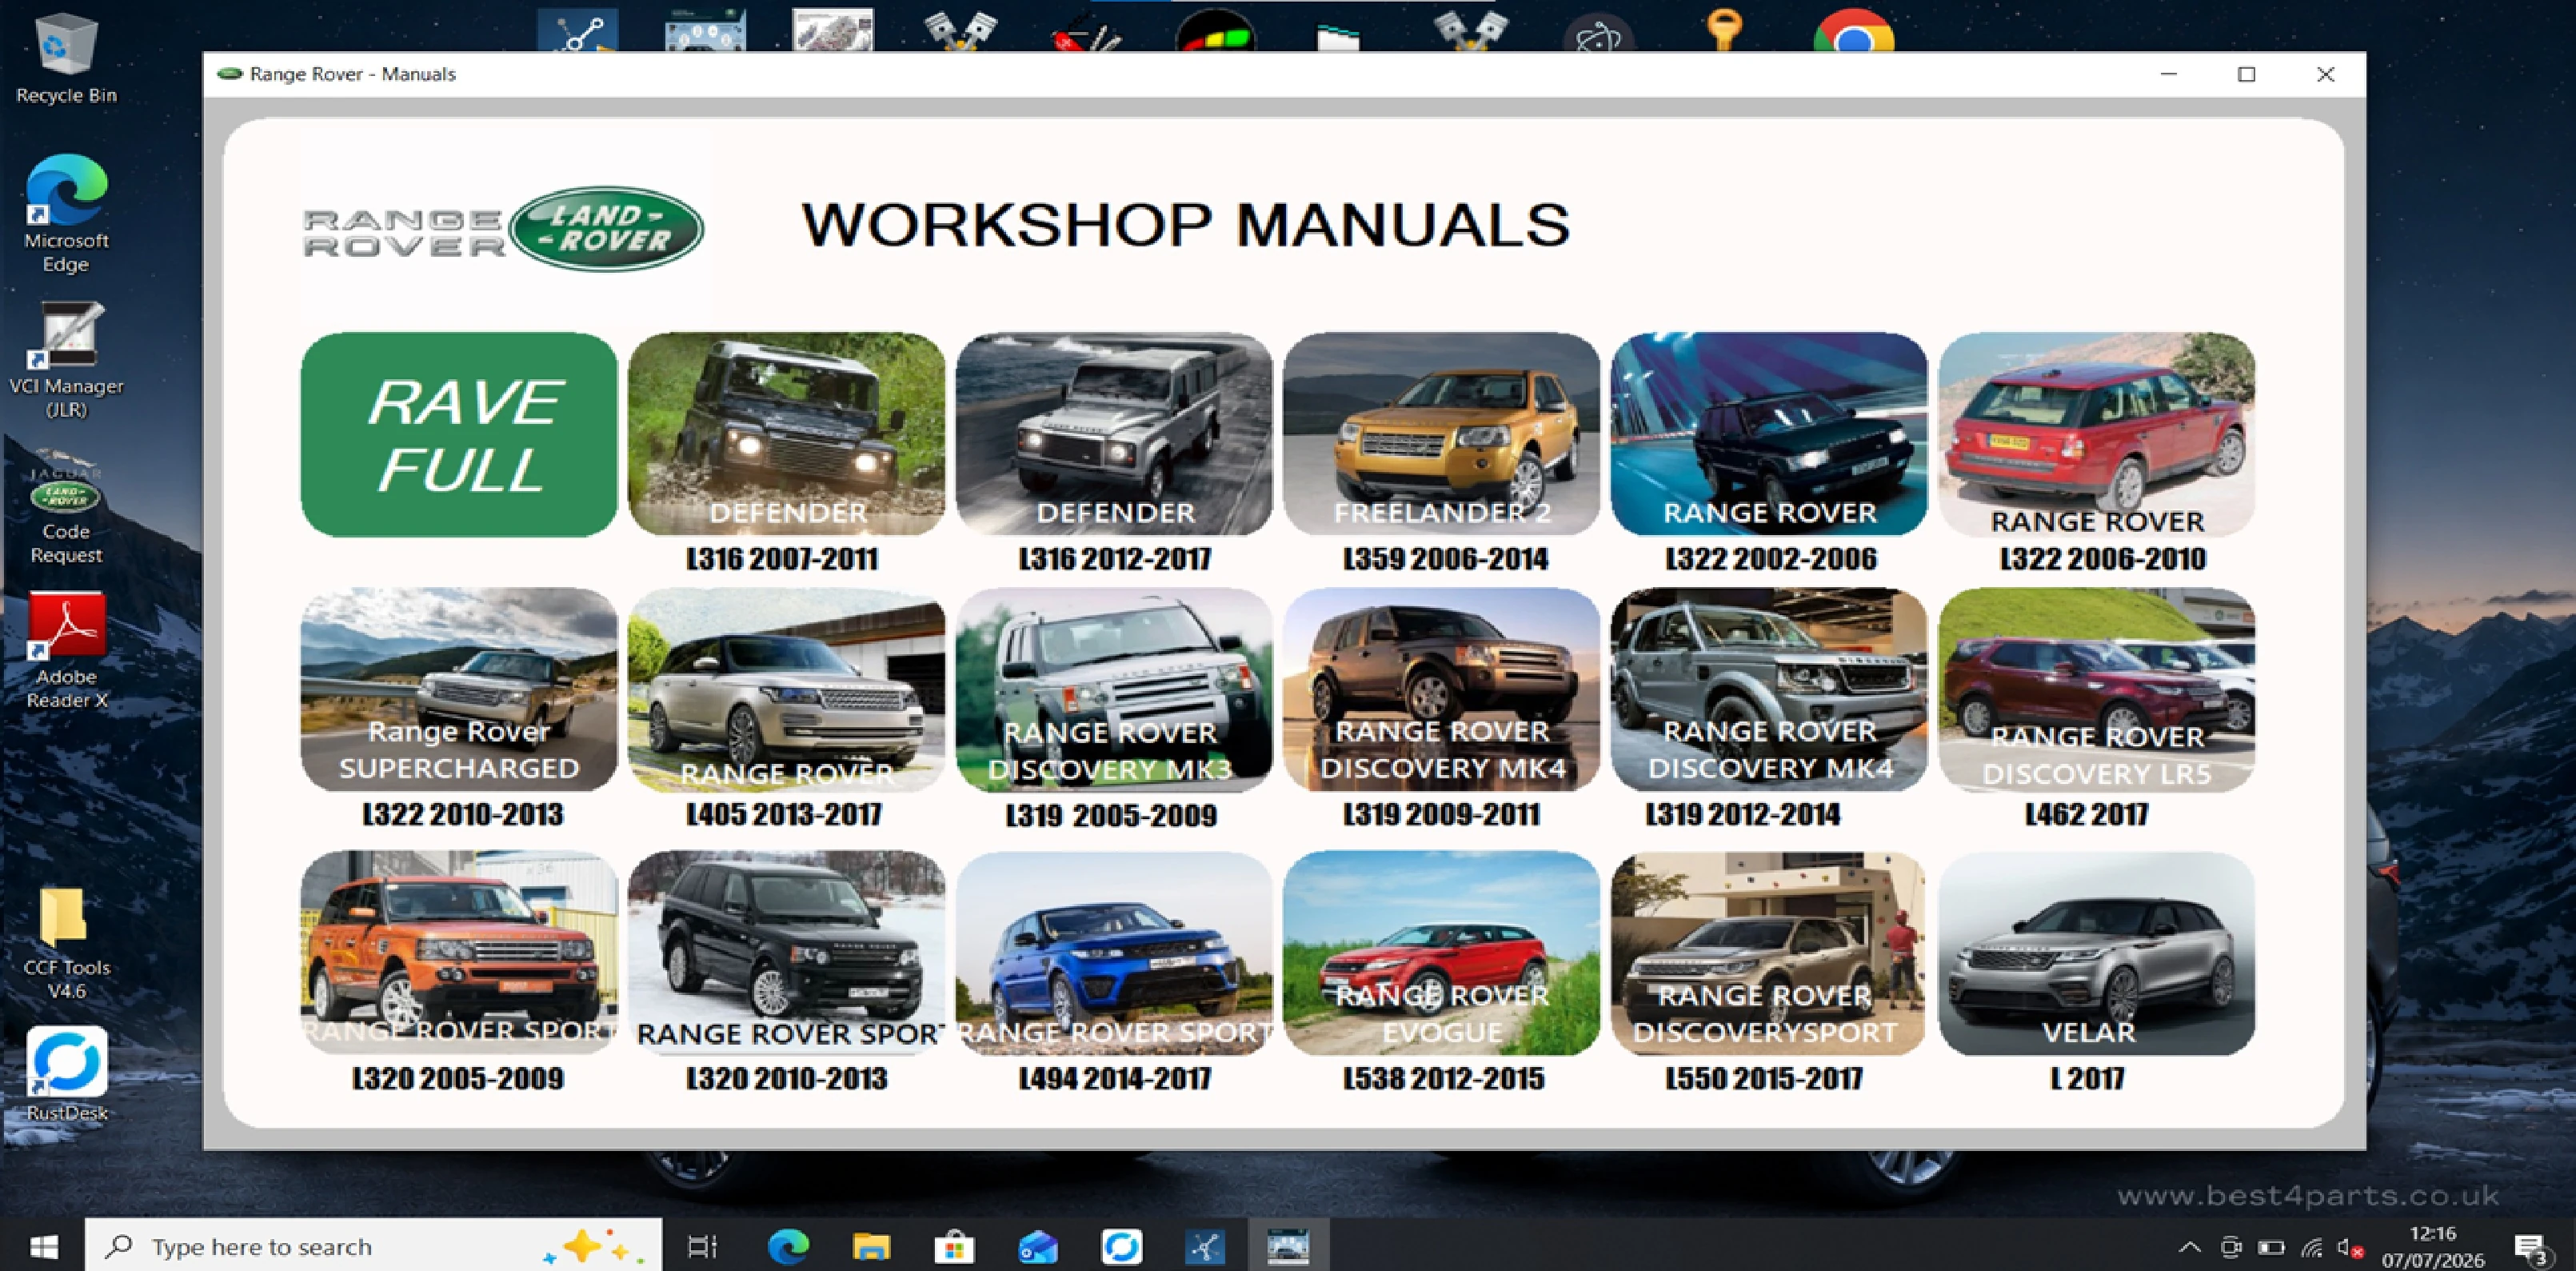
Task: Open File Explorer from the taskbar
Action: click(x=871, y=1246)
